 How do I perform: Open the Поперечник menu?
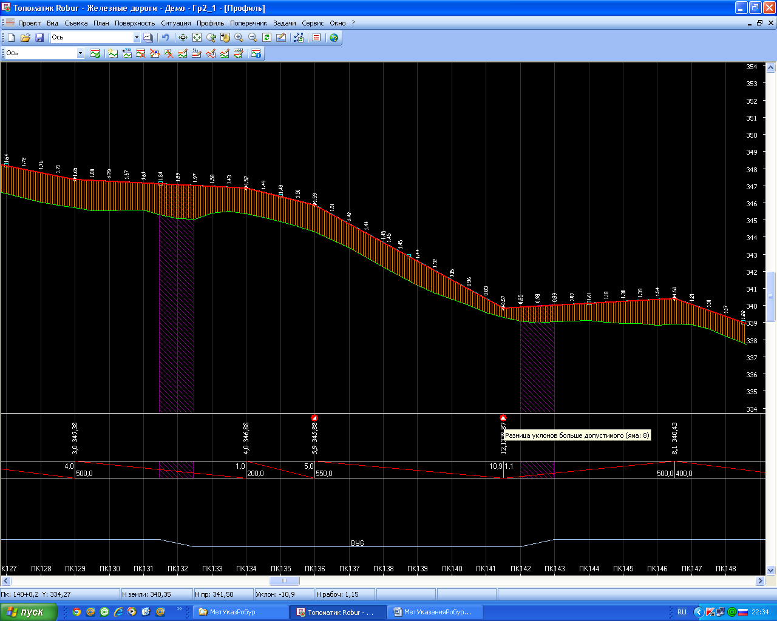pos(248,23)
